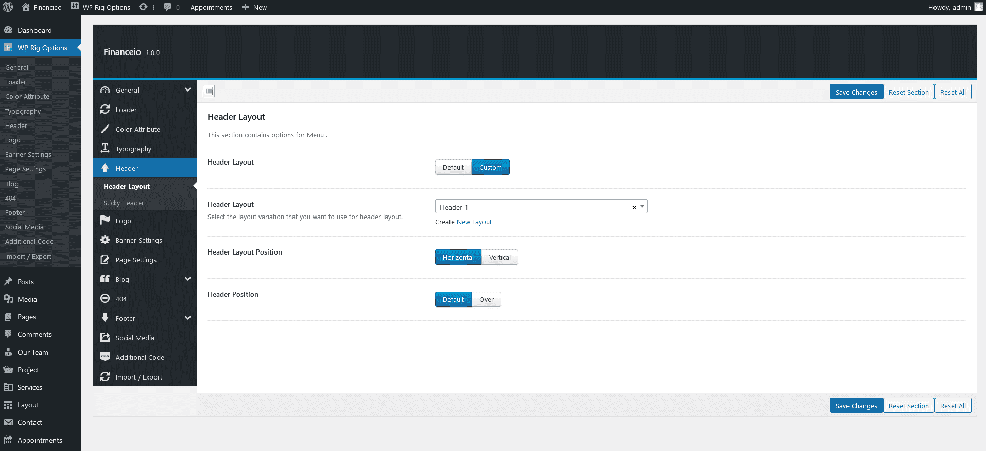Click the 404 minus-circle icon
This screenshot has width=986, height=451.
pos(105,299)
